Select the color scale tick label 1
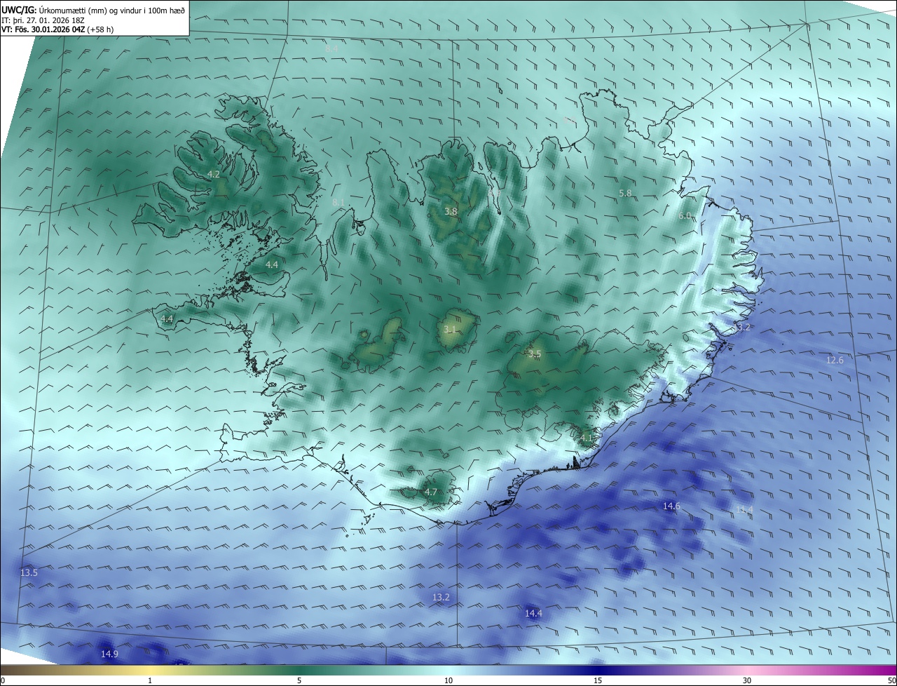 click(150, 680)
